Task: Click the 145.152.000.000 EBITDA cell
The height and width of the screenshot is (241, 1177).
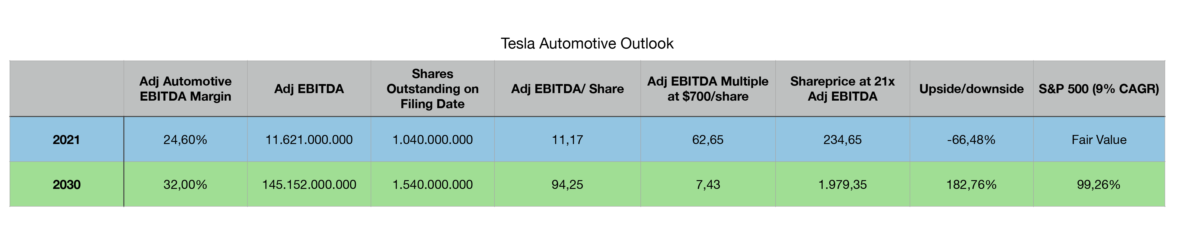Action: coord(309,184)
